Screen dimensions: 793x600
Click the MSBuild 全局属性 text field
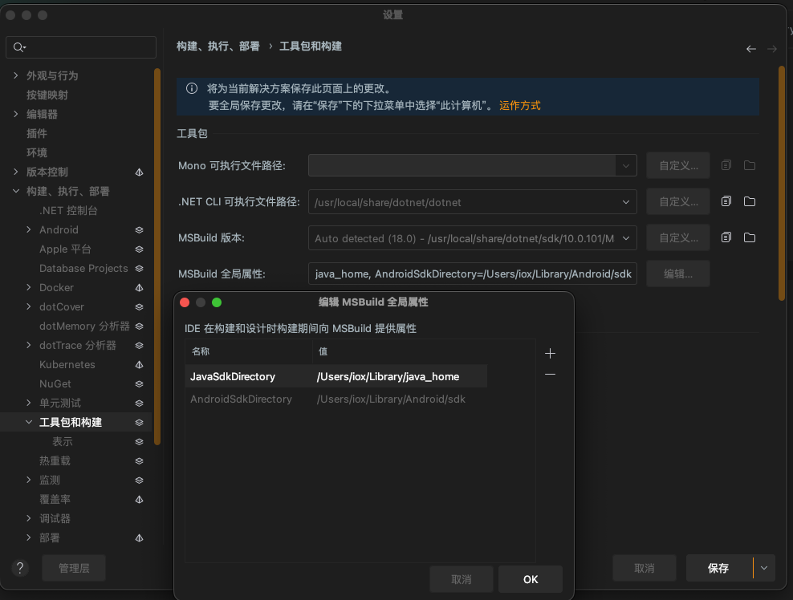pyautogui.click(x=473, y=274)
